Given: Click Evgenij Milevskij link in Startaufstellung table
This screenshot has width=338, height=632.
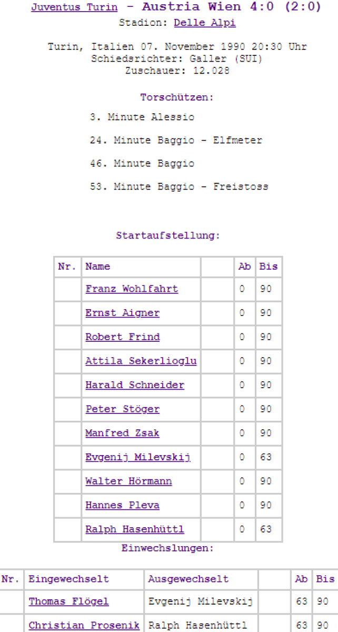Looking at the screenshot, I should [x=138, y=457].
